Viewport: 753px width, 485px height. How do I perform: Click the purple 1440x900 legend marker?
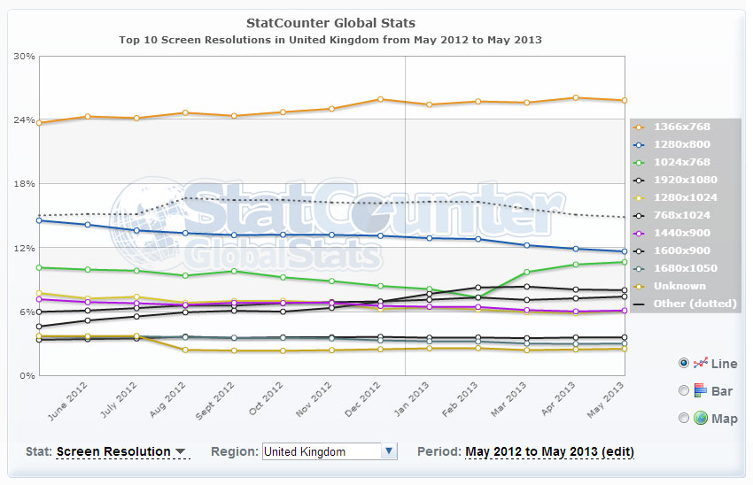(x=639, y=233)
